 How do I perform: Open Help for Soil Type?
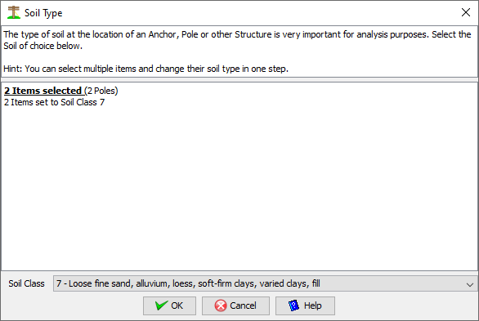[x=305, y=305]
